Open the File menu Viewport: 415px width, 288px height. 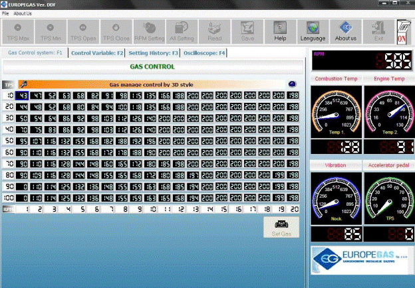5,13
